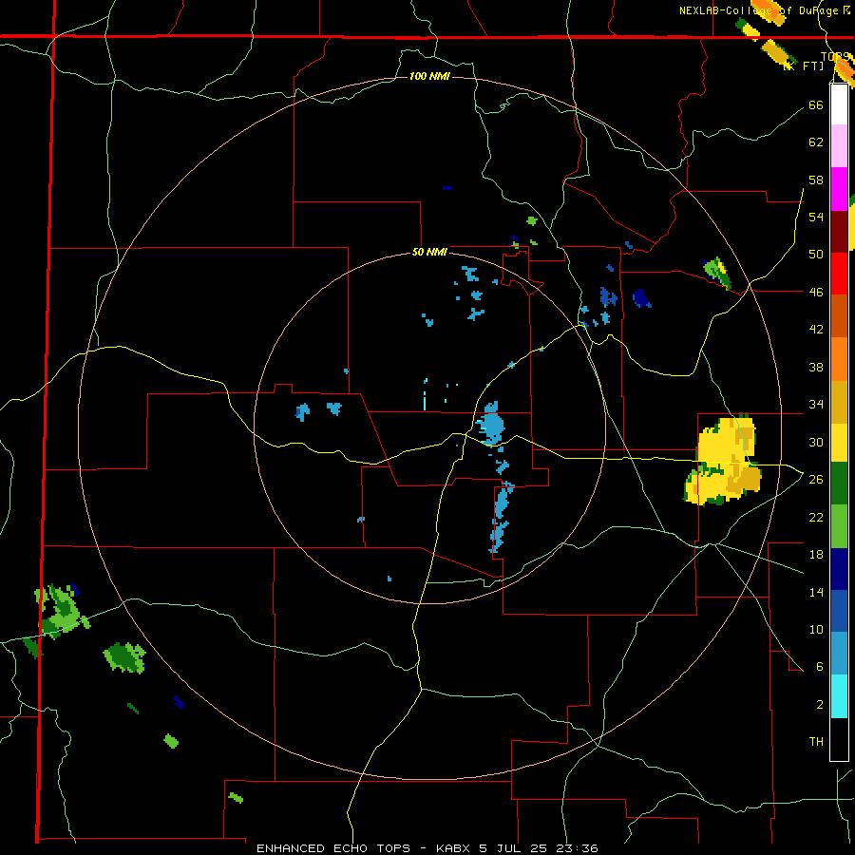Select the 46 scale label
This screenshot has width=855, height=855.
point(816,292)
